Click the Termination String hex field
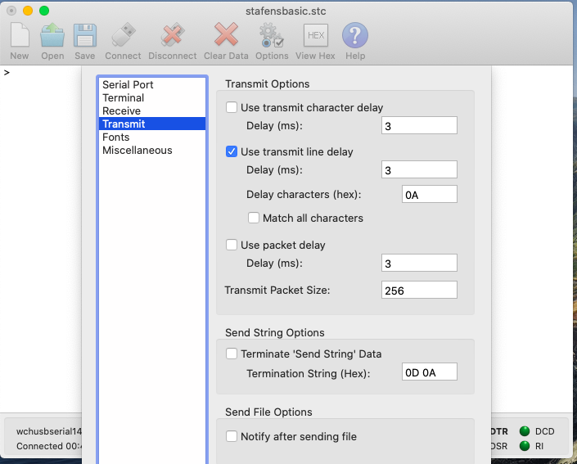Viewport: 577px width, 464px height. point(430,372)
